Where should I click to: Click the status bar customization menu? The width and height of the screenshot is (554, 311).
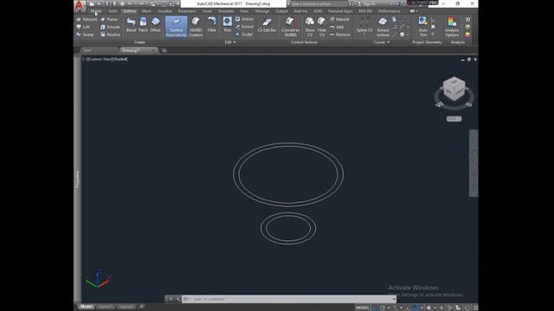(x=475, y=308)
